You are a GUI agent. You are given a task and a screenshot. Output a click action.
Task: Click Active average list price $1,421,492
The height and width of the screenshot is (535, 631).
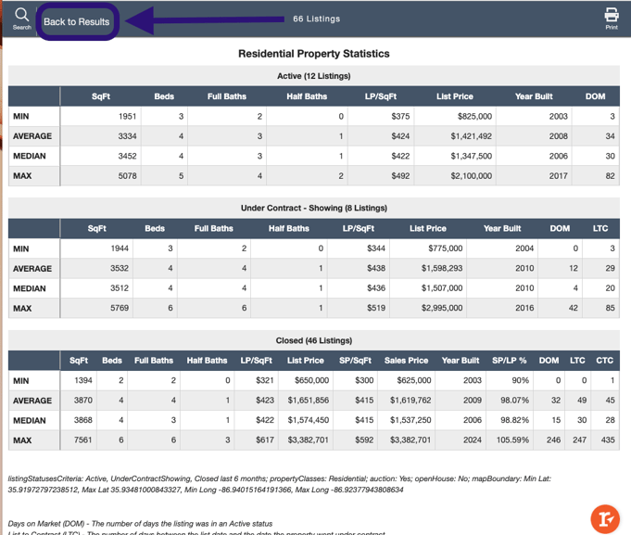pyautogui.click(x=472, y=136)
